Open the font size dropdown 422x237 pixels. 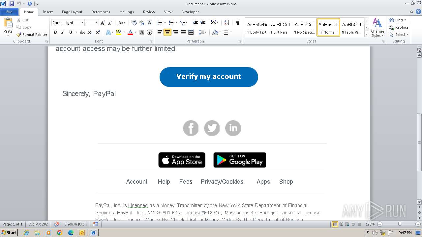point(96,23)
